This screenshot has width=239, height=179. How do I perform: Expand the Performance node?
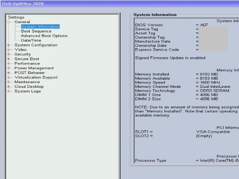[9, 63]
